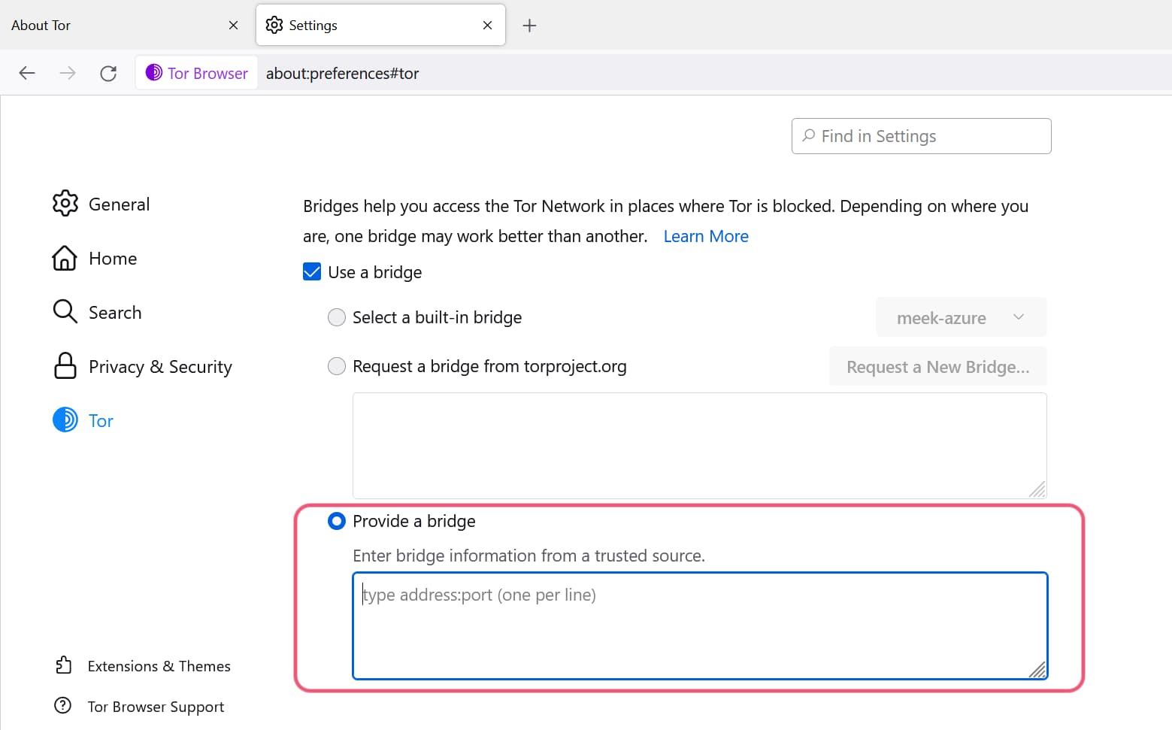Open Extensions & Themes link

point(159,666)
